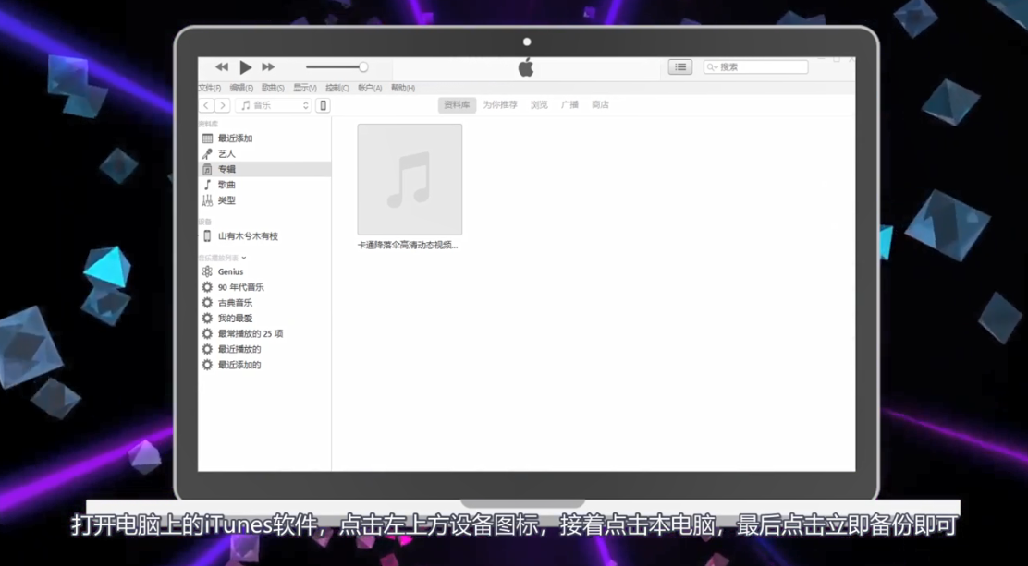1028x566 pixels.
Task: Open the 编辑(E) menu
Action: click(x=241, y=88)
